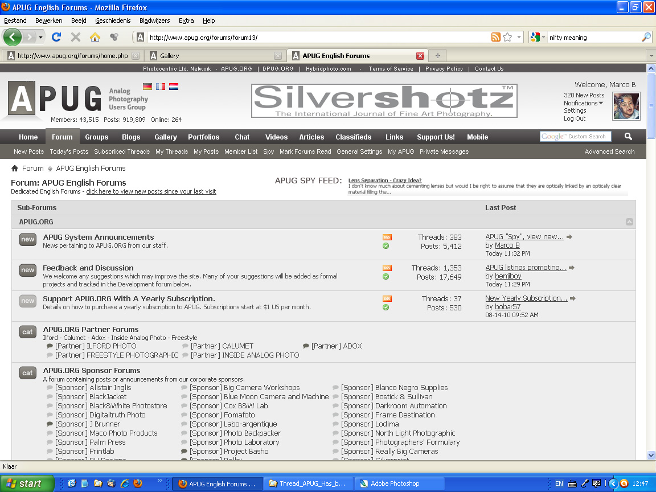Click the home icon in breadcrumb

click(15, 168)
